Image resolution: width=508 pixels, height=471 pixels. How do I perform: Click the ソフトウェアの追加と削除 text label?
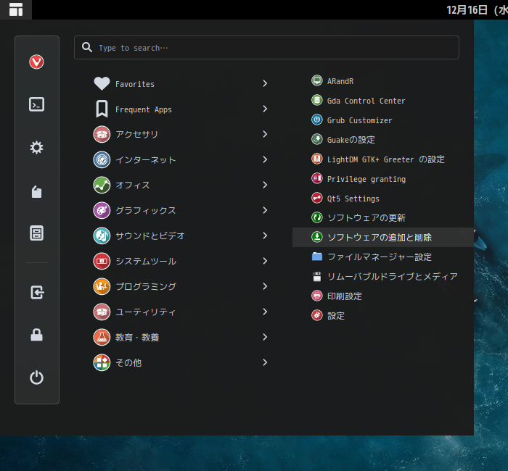[380, 238]
